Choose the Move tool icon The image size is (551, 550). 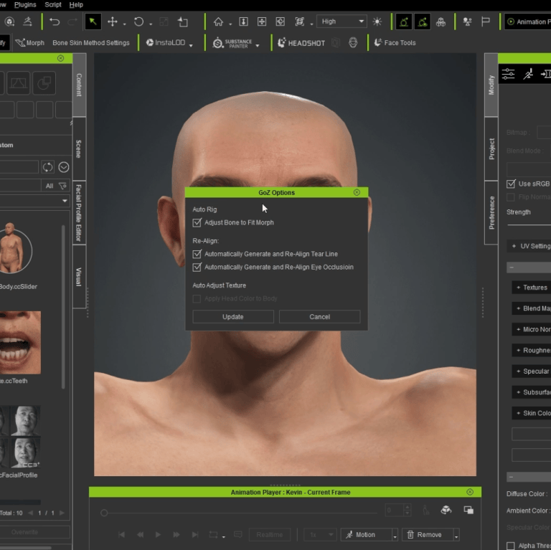(x=113, y=22)
